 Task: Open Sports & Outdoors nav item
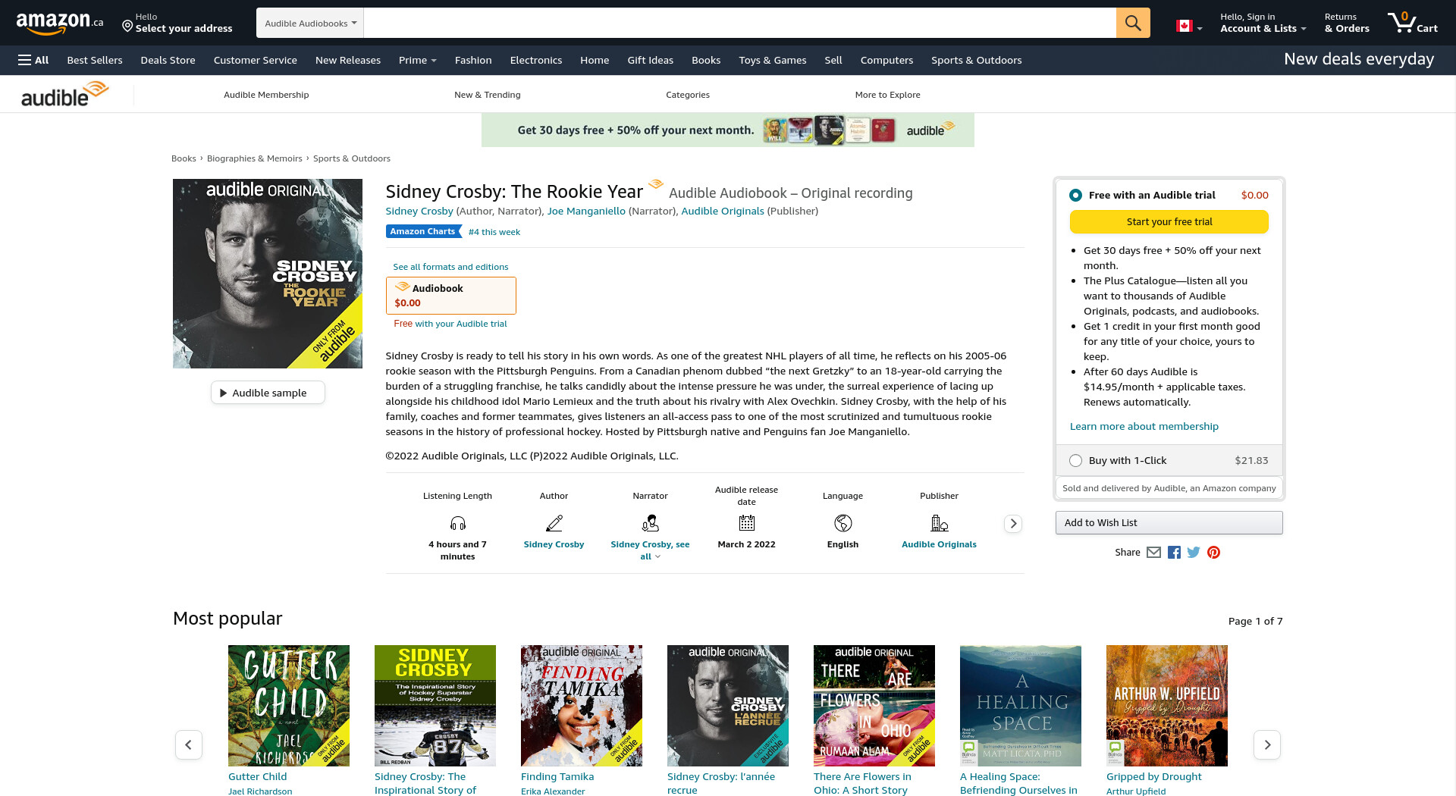976,60
